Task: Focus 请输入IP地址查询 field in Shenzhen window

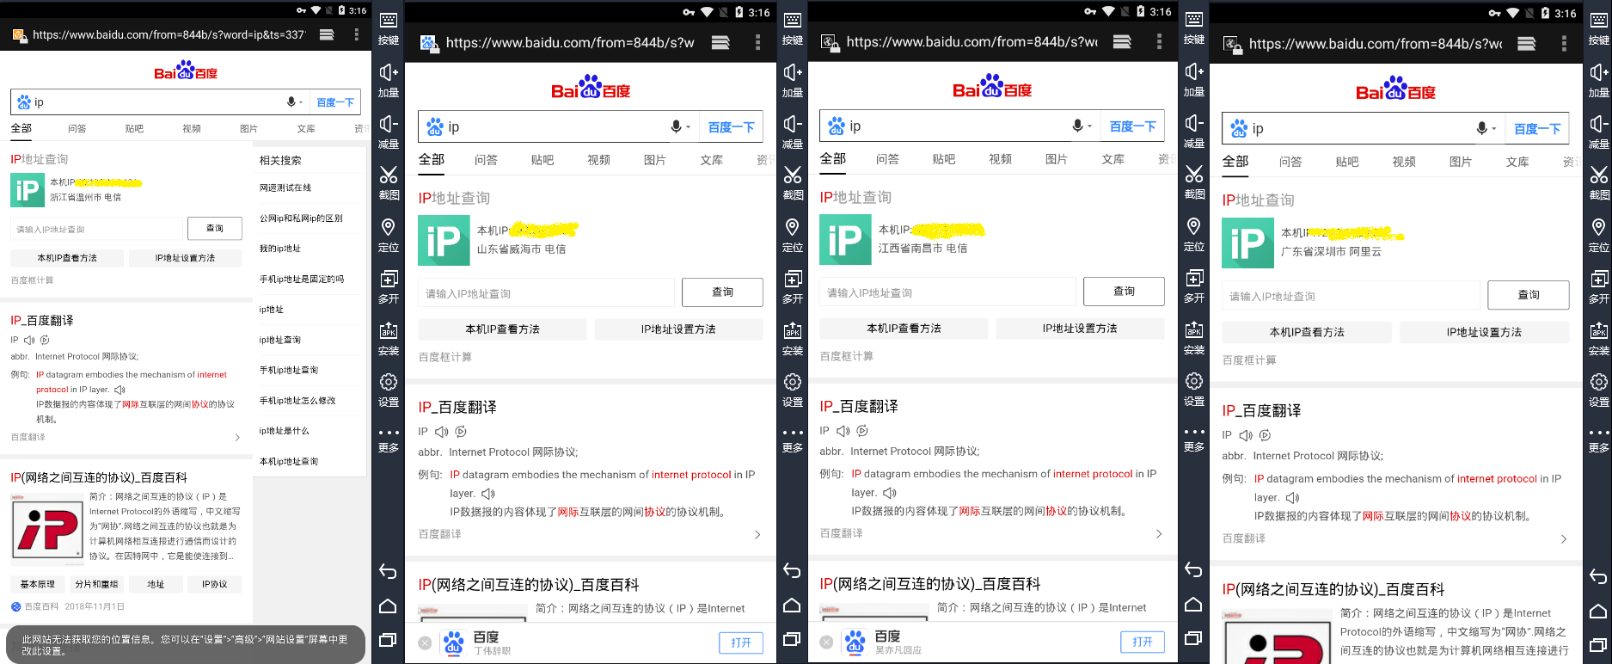Action: click(x=1352, y=296)
